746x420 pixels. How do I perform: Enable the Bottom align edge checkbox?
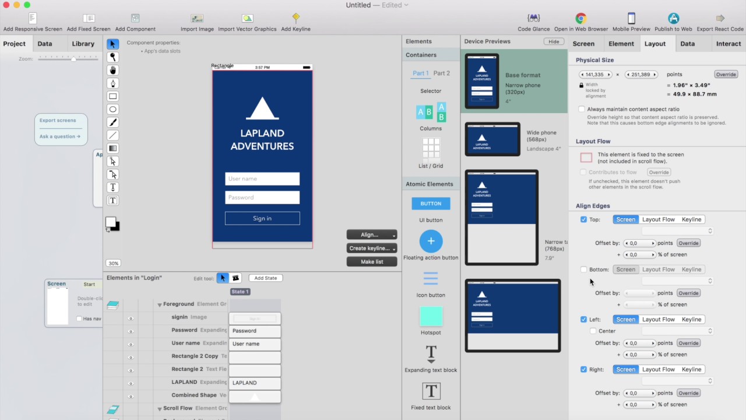(x=583, y=269)
